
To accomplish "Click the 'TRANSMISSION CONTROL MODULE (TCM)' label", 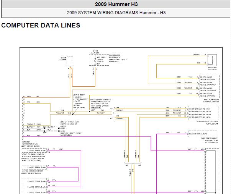I will pyautogui.click(x=207, y=123).
